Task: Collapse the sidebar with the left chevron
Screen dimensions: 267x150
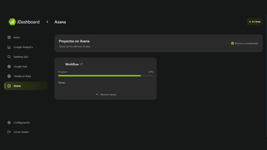Action: click(47, 22)
